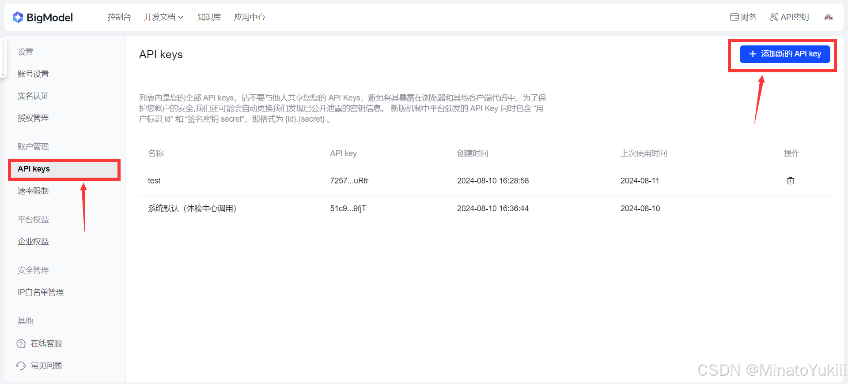Image resolution: width=848 pixels, height=384 pixels.
Task: Click the BigModel logo
Action: [x=43, y=17]
